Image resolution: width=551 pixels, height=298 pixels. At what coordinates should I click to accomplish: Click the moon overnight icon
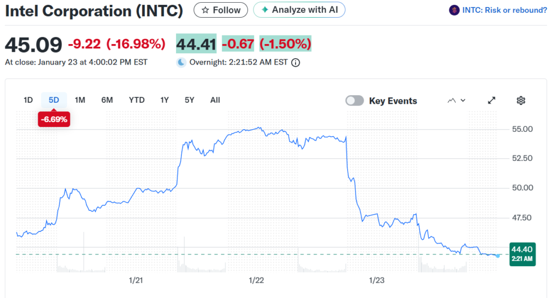tap(181, 62)
